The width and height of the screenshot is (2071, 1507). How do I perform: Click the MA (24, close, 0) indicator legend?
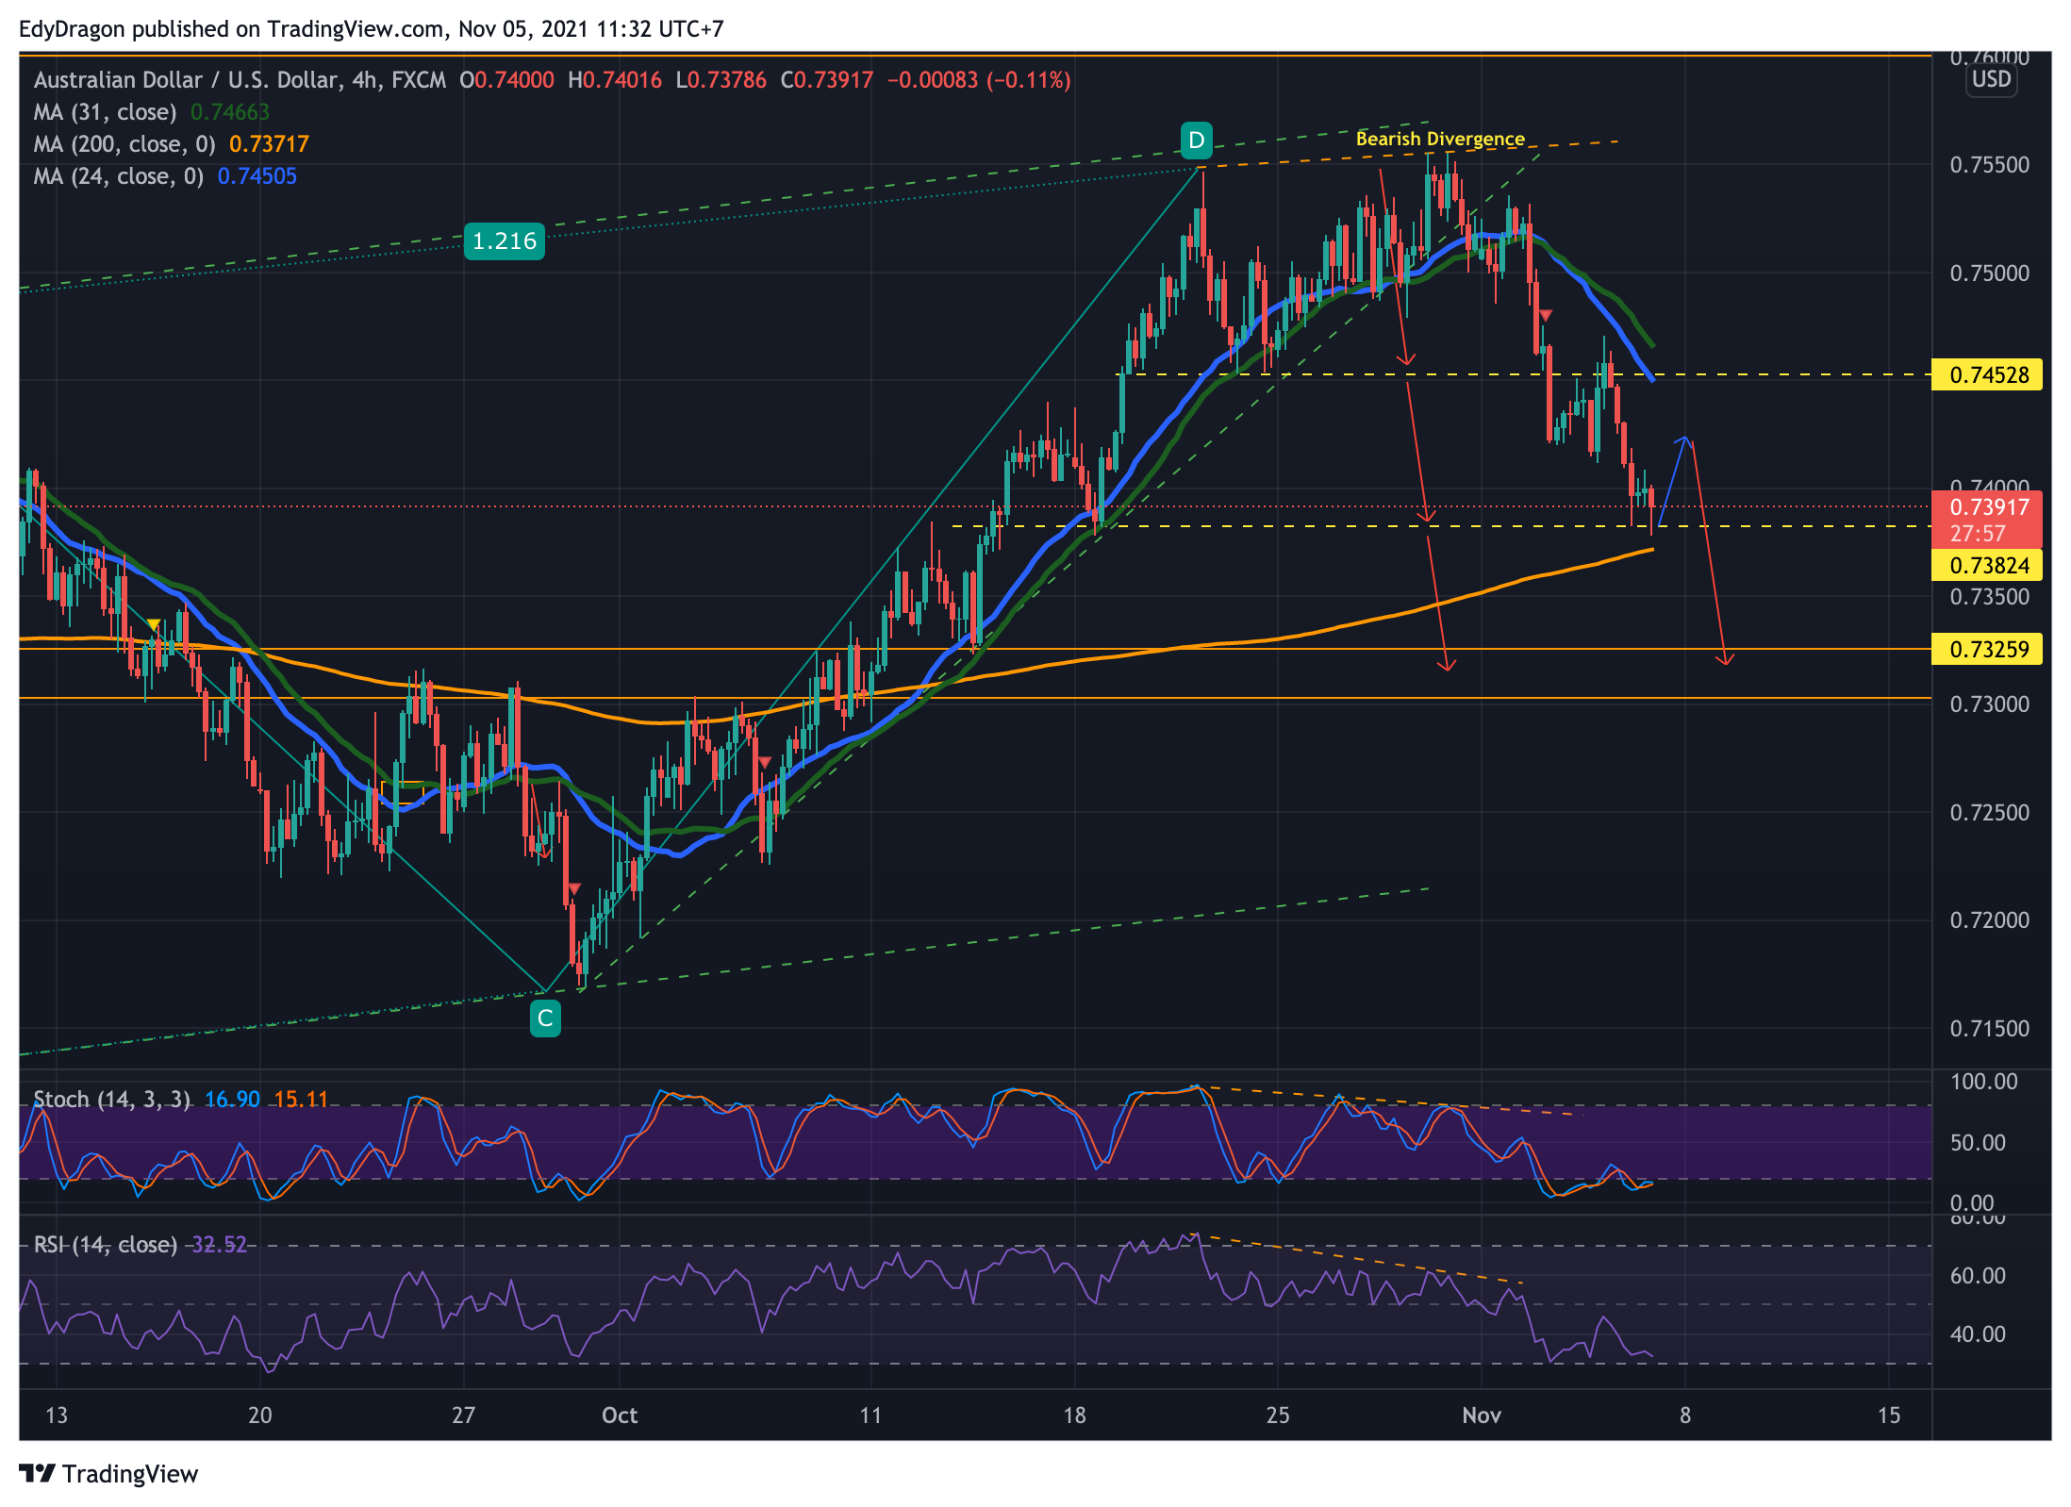[x=165, y=176]
